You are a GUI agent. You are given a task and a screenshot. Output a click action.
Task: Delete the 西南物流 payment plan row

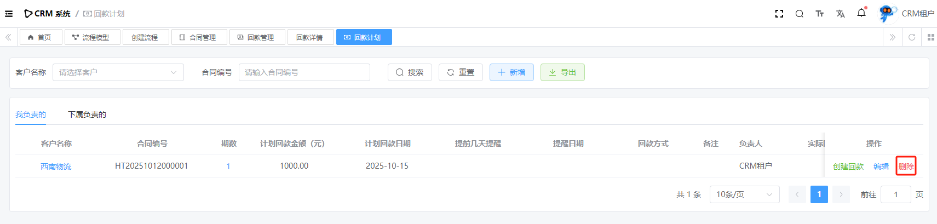(906, 166)
